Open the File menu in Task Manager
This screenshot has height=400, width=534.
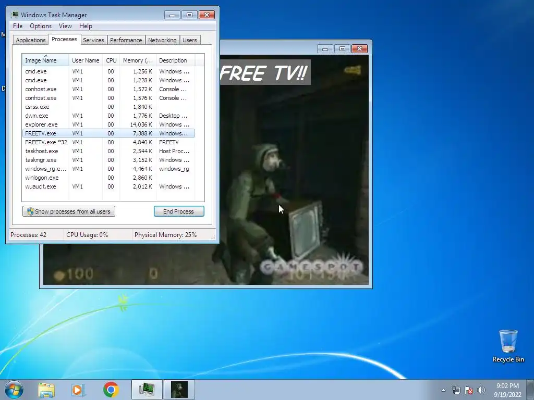pos(18,26)
